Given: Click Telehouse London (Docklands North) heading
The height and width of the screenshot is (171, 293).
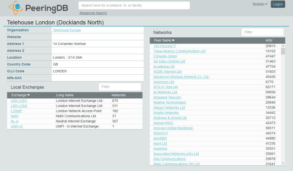Looking at the screenshot, I should click(55, 23).
